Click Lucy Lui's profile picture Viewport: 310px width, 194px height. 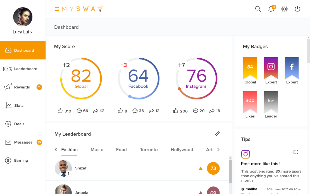tap(23, 17)
